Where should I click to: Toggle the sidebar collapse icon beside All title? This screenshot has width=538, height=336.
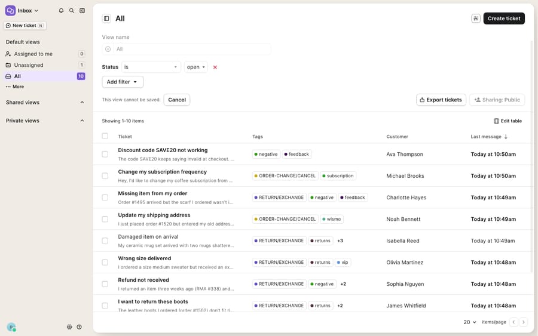(106, 19)
